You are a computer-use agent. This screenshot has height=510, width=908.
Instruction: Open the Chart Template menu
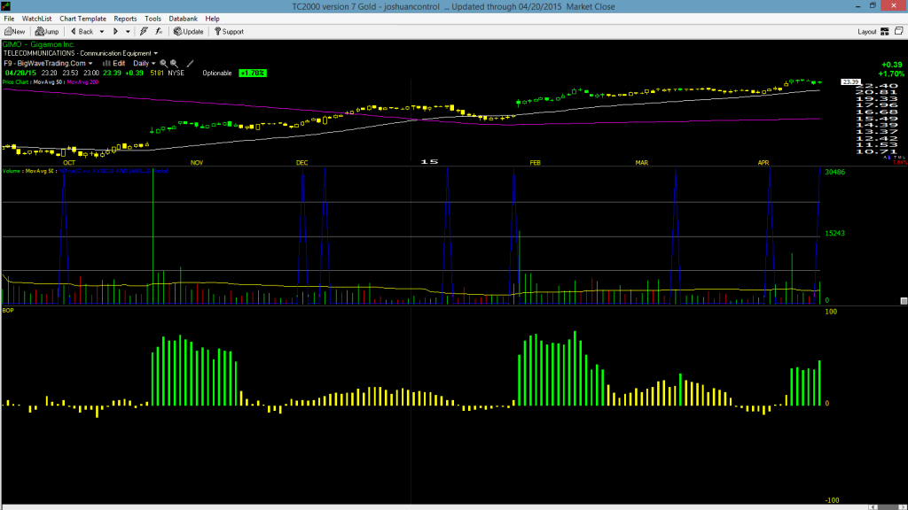pos(82,19)
